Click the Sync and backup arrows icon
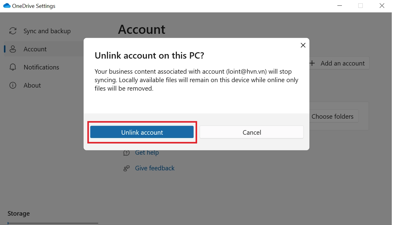The image size is (393, 225). (13, 31)
